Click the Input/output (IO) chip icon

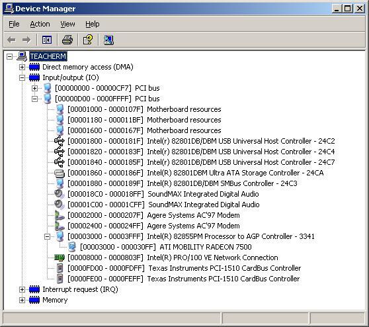point(34,77)
